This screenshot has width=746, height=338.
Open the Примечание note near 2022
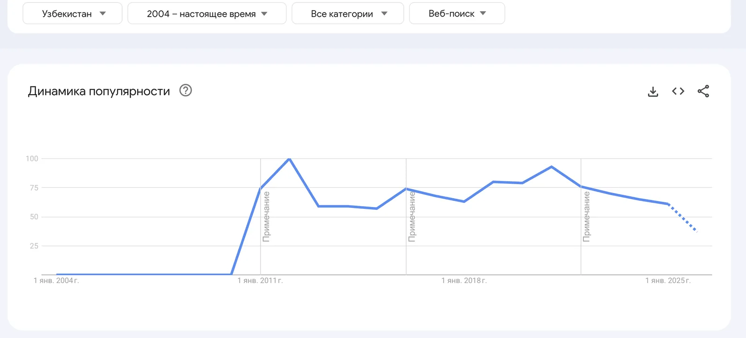587,216
